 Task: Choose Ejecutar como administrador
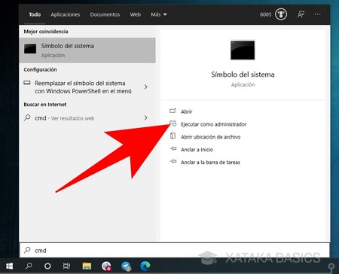(213, 124)
